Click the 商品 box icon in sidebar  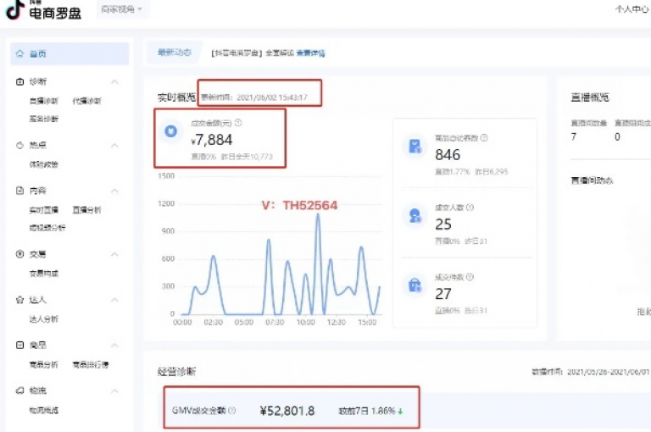point(19,345)
